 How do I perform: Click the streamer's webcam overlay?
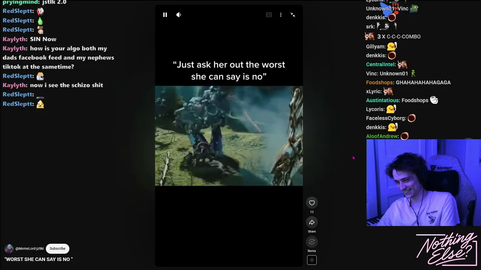tap(424, 183)
